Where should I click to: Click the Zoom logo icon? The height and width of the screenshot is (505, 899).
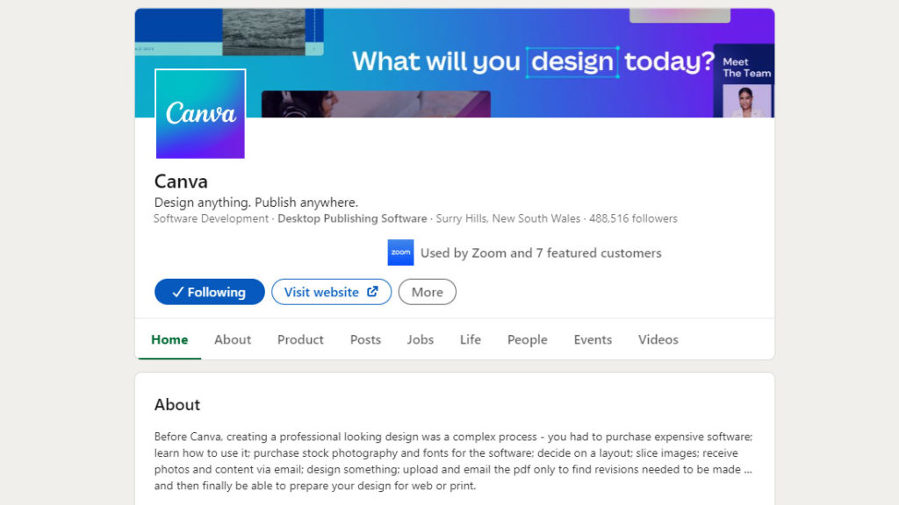click(x=400, y=252)
